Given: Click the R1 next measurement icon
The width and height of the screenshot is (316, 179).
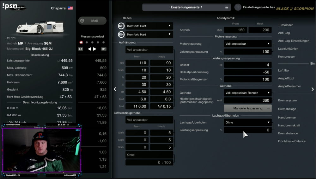Looking at the screenshot, I should click(x=104, y=49).
